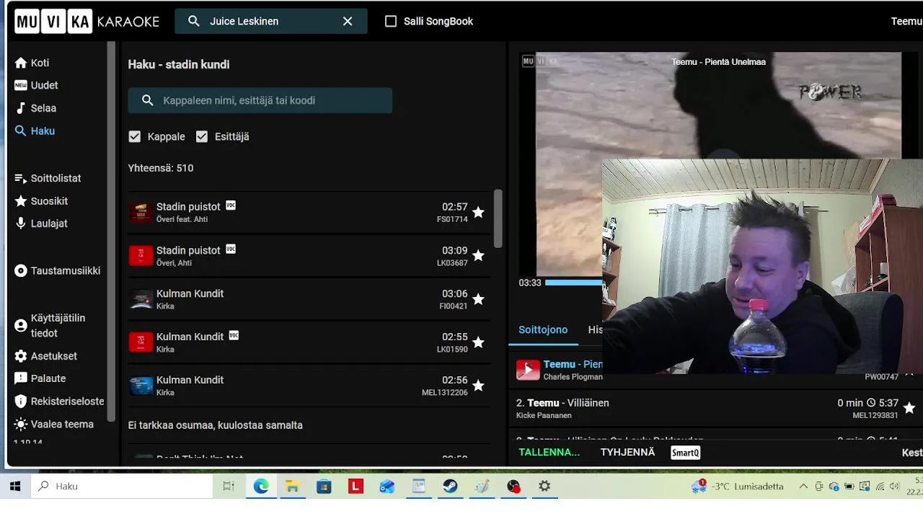Click now playing Teemu queue thumbnail
Viewport: 923px width, 519px height.
528,370
